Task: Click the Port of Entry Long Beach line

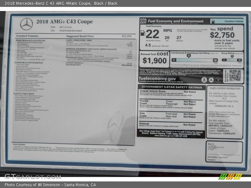Action: tap(218, 157)
